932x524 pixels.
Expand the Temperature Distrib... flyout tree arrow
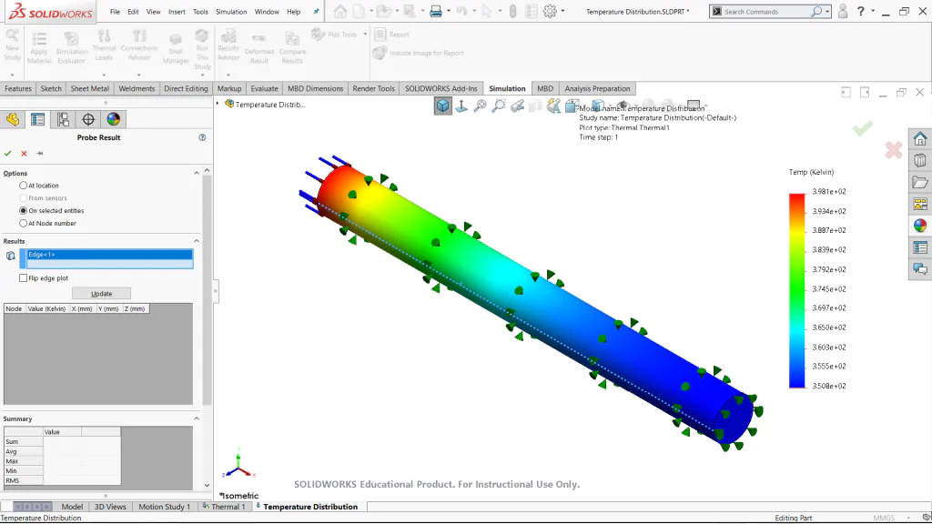[x=218, y=104]
